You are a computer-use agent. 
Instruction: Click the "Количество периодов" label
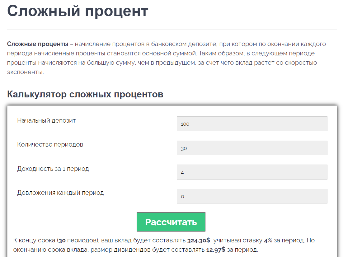(x=50, y=144)
